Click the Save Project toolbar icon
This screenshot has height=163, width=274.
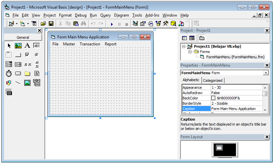point(51,24)
